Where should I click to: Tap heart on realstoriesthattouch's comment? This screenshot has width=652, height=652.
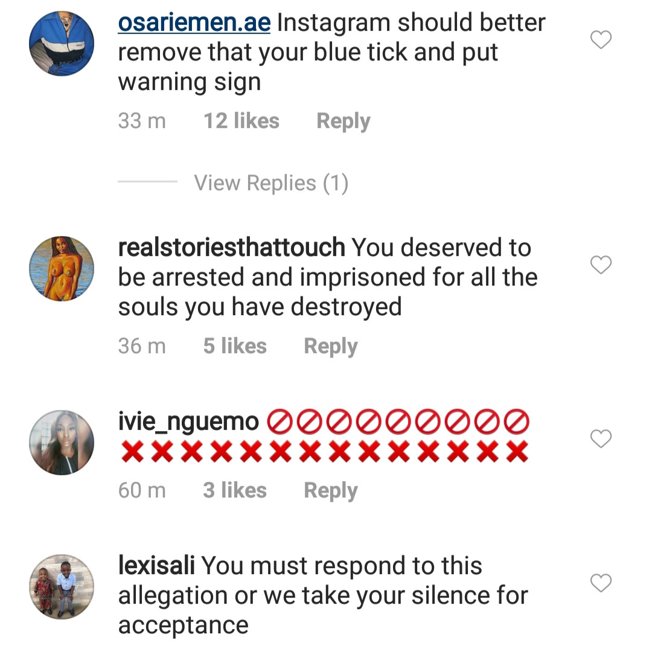(x=601, y=265)
